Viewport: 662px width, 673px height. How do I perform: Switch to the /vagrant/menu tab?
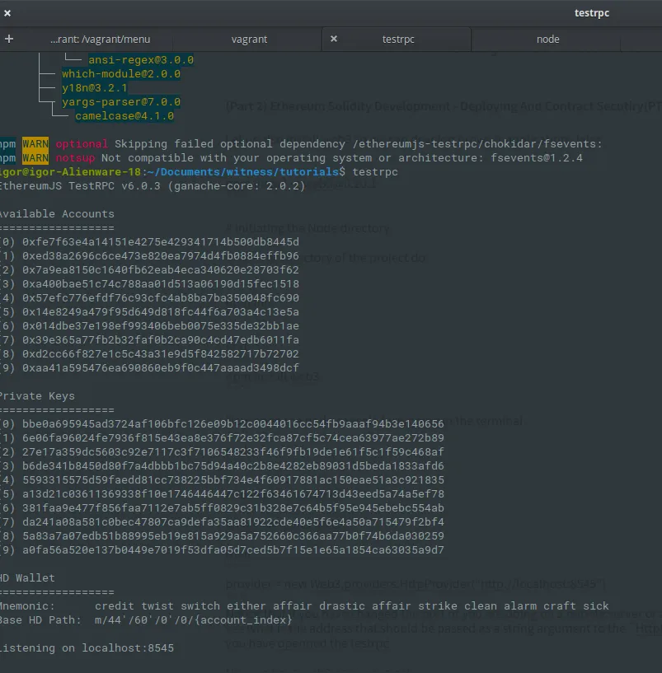coord(100,39)
